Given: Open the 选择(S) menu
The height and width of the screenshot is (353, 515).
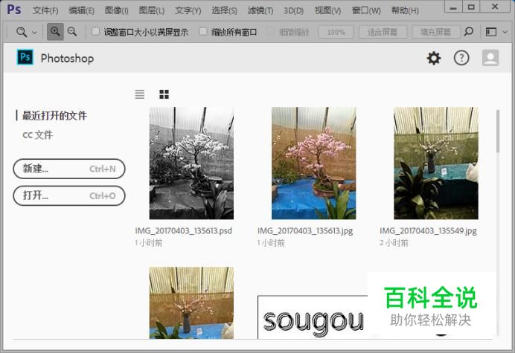Looking at the screenshot, I should (x=224, y=10).
